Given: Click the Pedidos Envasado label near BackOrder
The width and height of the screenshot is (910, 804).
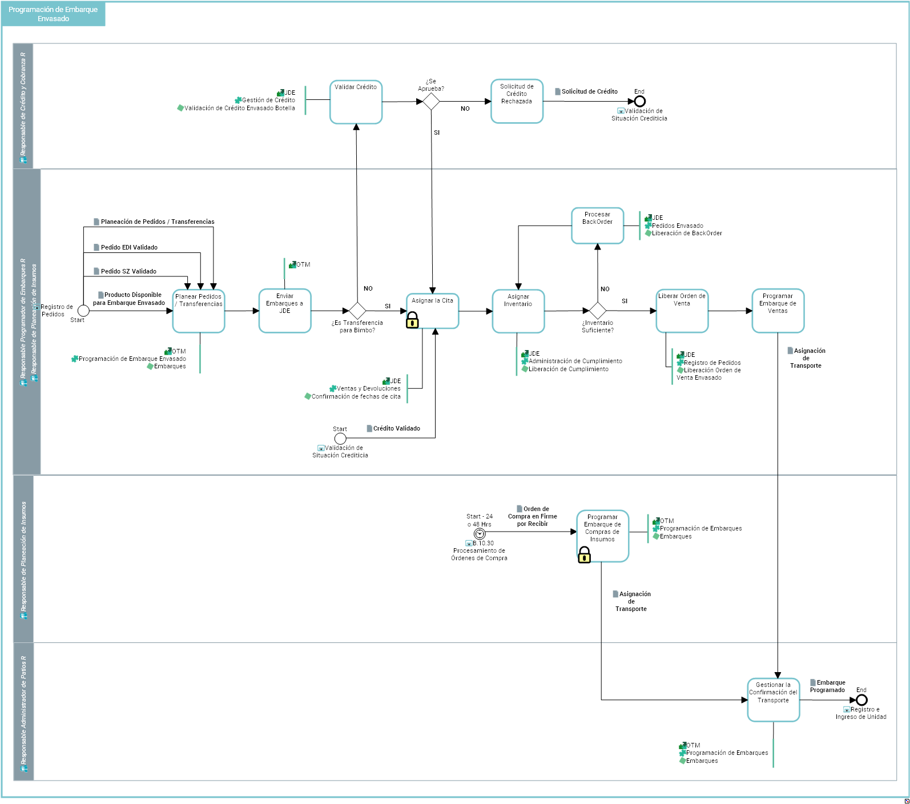Looking at the screenshot, I should (x=678, y=226).
